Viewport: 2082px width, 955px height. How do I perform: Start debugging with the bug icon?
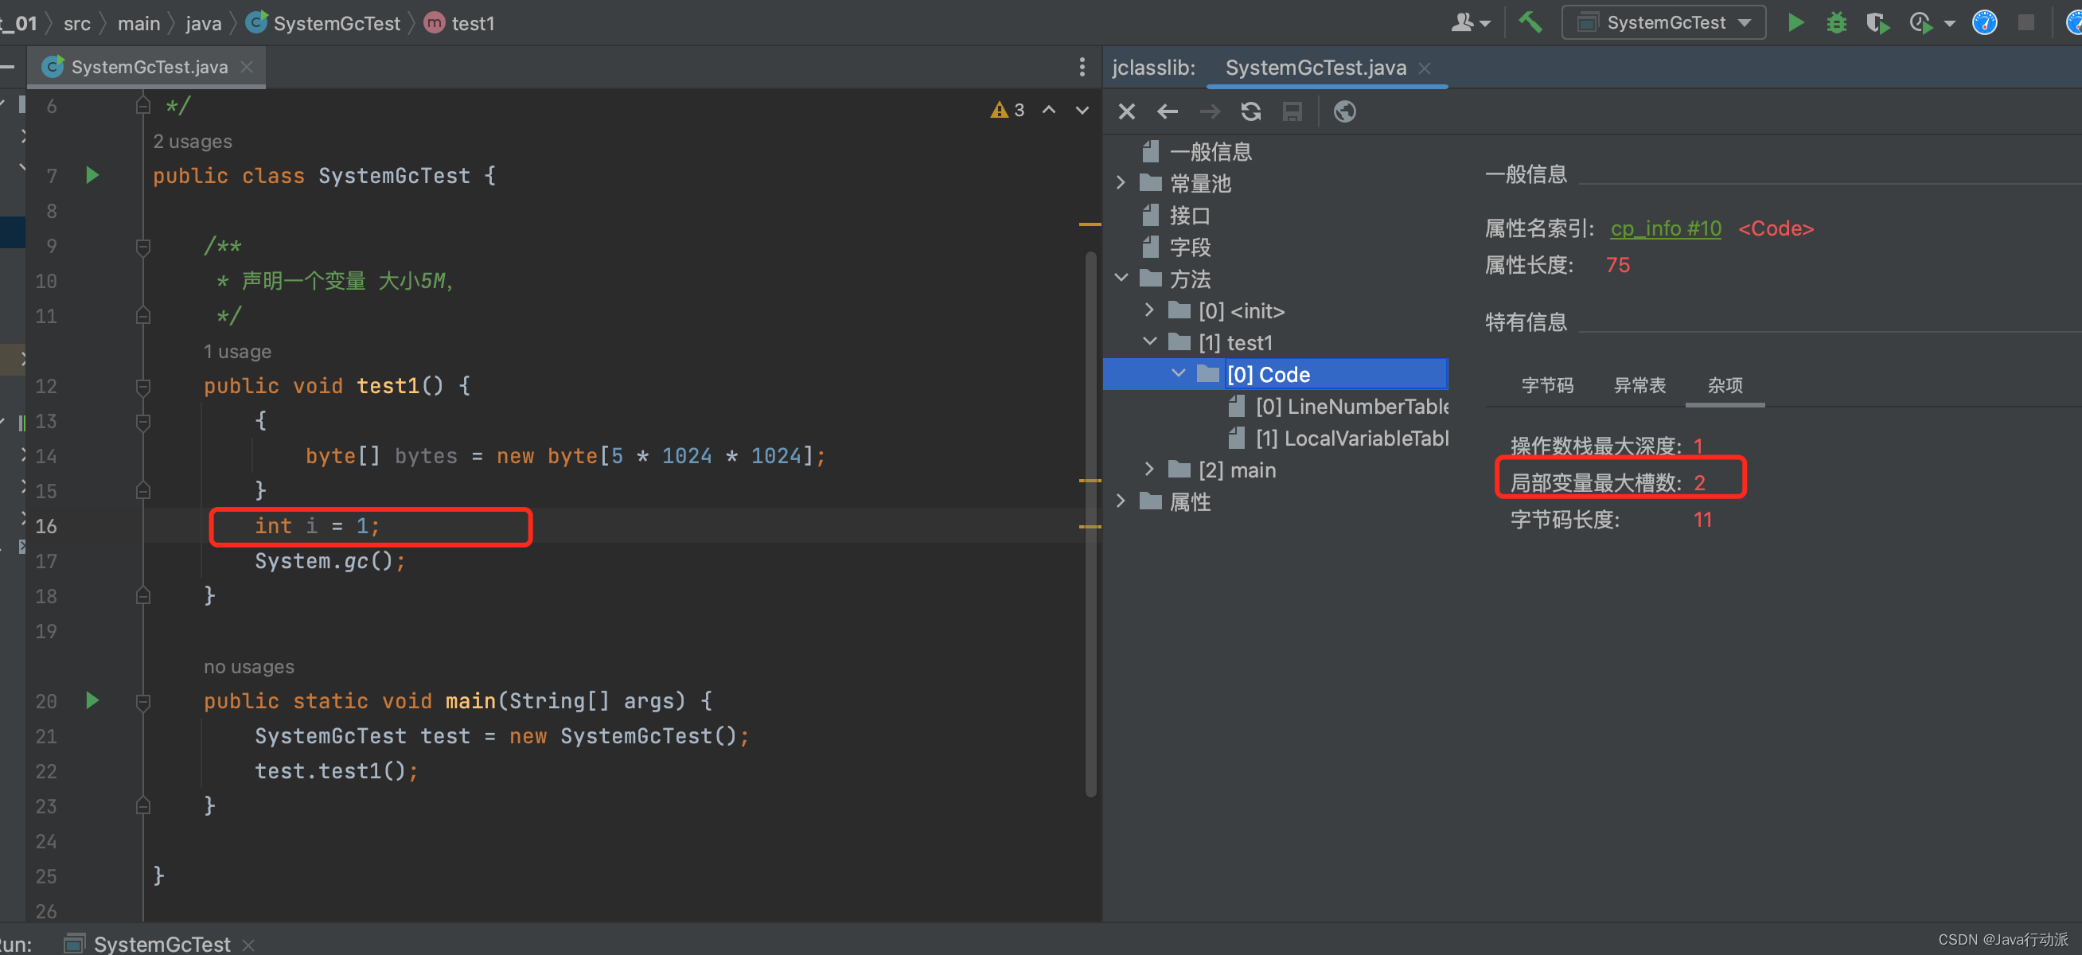coord(1836,22)
